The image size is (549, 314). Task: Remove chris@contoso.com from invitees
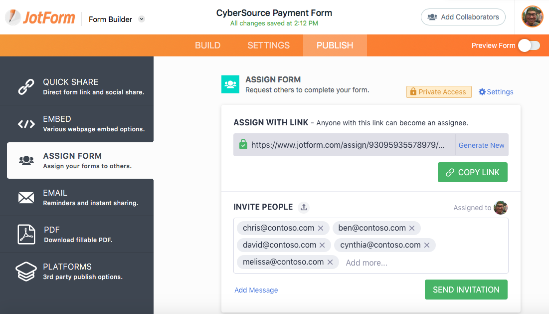point(321,228)
